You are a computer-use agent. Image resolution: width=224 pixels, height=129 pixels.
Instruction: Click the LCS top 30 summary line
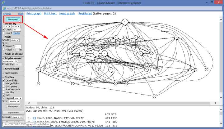pos(54,111)
